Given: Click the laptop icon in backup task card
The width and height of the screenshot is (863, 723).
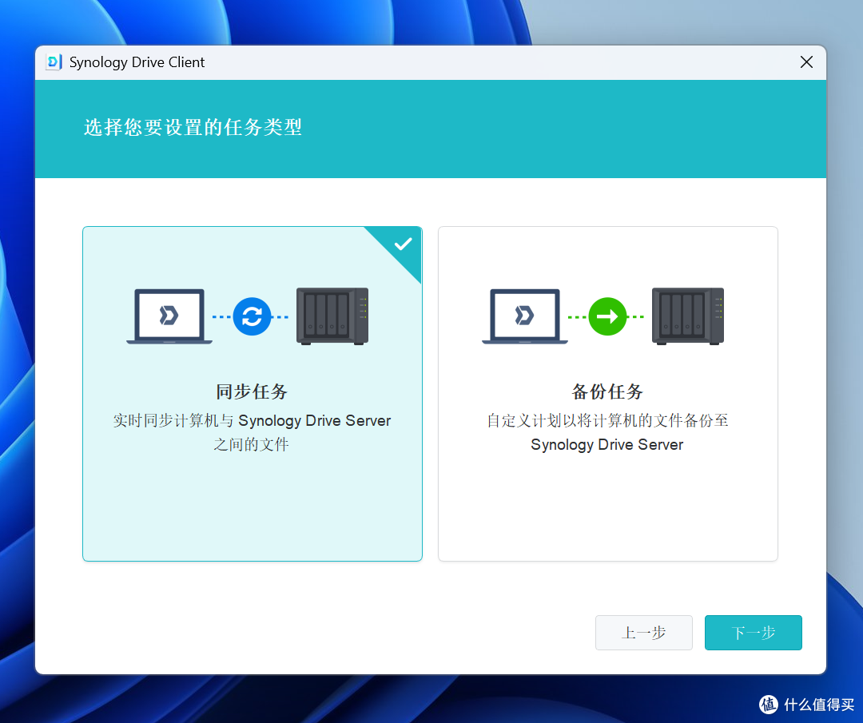Looking at the screenshot, I should pyautogui.click(x=525, y=316).
